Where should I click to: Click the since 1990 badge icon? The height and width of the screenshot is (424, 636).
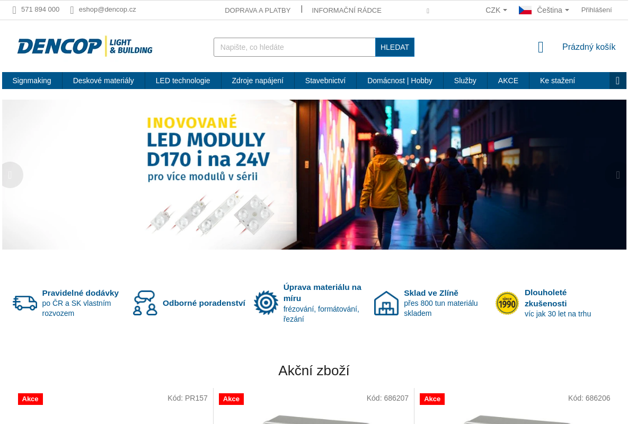[x=507, y=303]
